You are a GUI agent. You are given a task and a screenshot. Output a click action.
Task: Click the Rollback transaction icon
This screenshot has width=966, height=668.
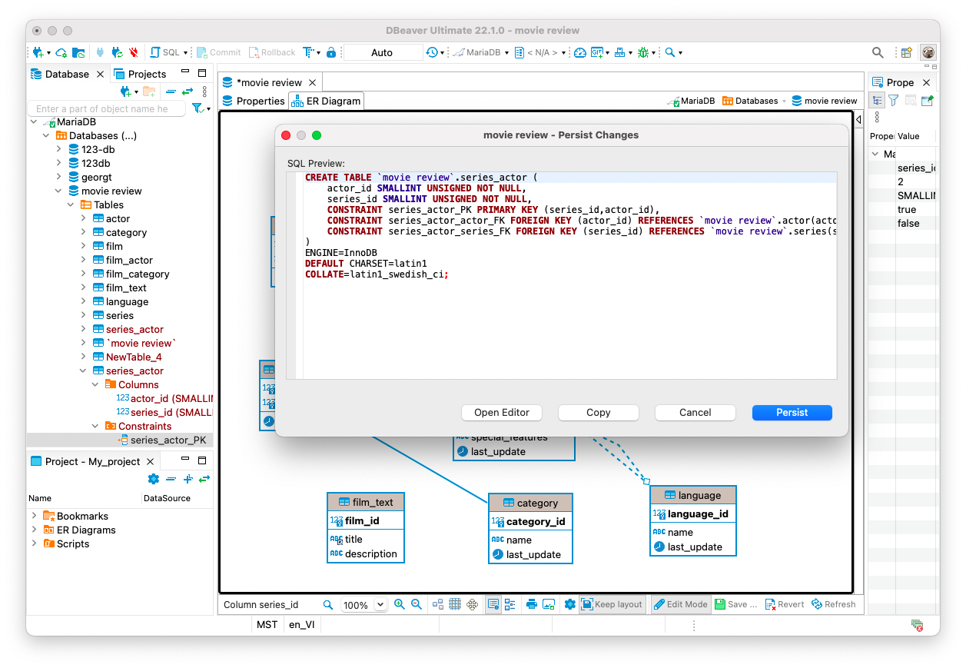tap(272, 52)
